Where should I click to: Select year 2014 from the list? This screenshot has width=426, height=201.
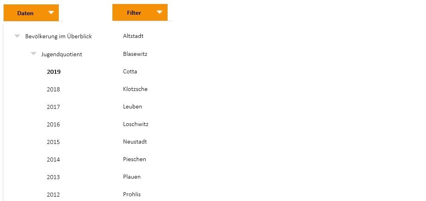[53, 160]
